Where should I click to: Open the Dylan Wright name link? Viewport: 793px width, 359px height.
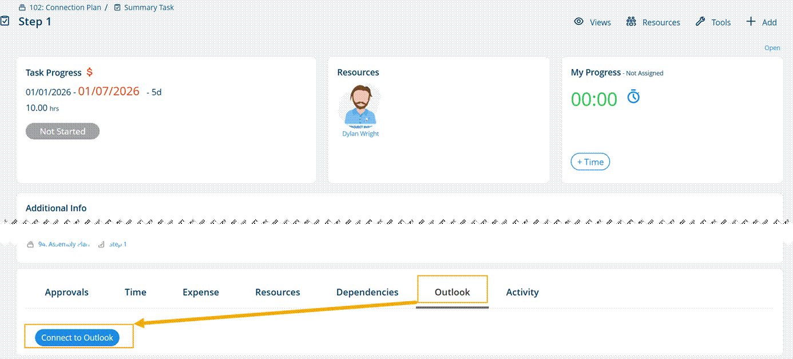click(360, 133)
